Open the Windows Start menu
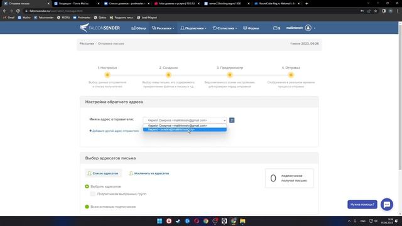402x226 pixels. [160, 221]
